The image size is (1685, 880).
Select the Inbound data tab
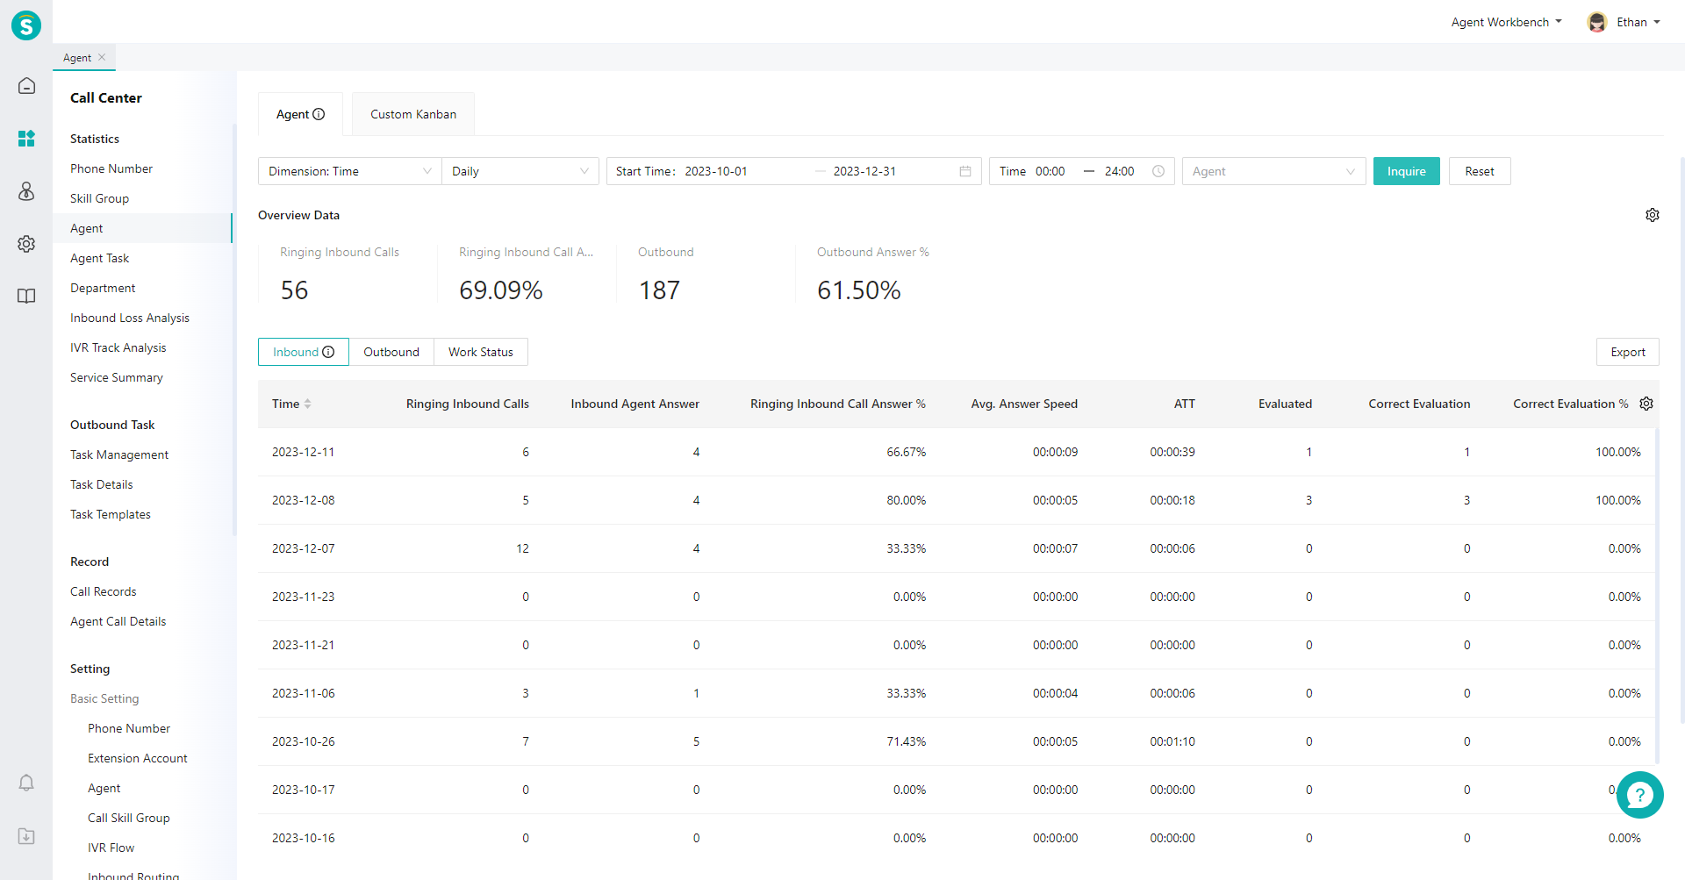(304, 352)
